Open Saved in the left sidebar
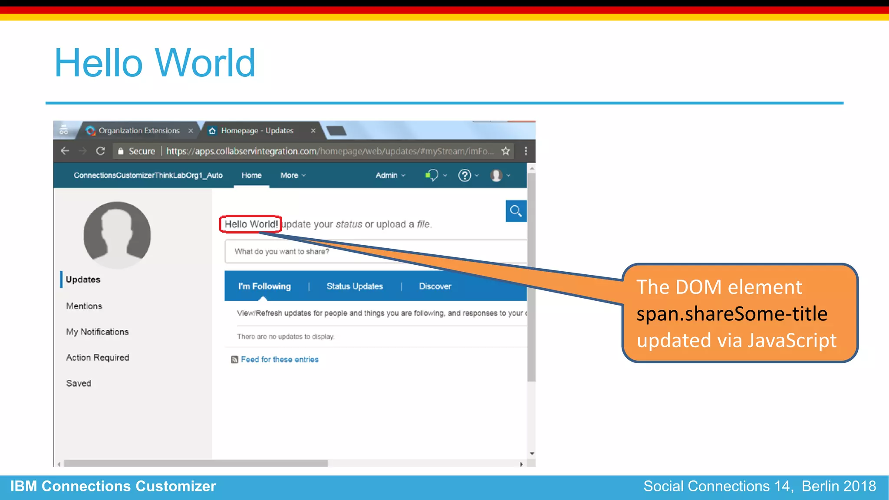Image resolution: width=889 pixels, height=500 pixels. coord(79,383)
